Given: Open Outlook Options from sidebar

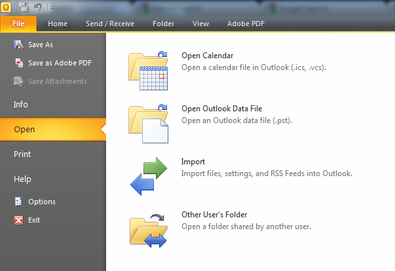Looking at the screenshot, I should [42, 202].
